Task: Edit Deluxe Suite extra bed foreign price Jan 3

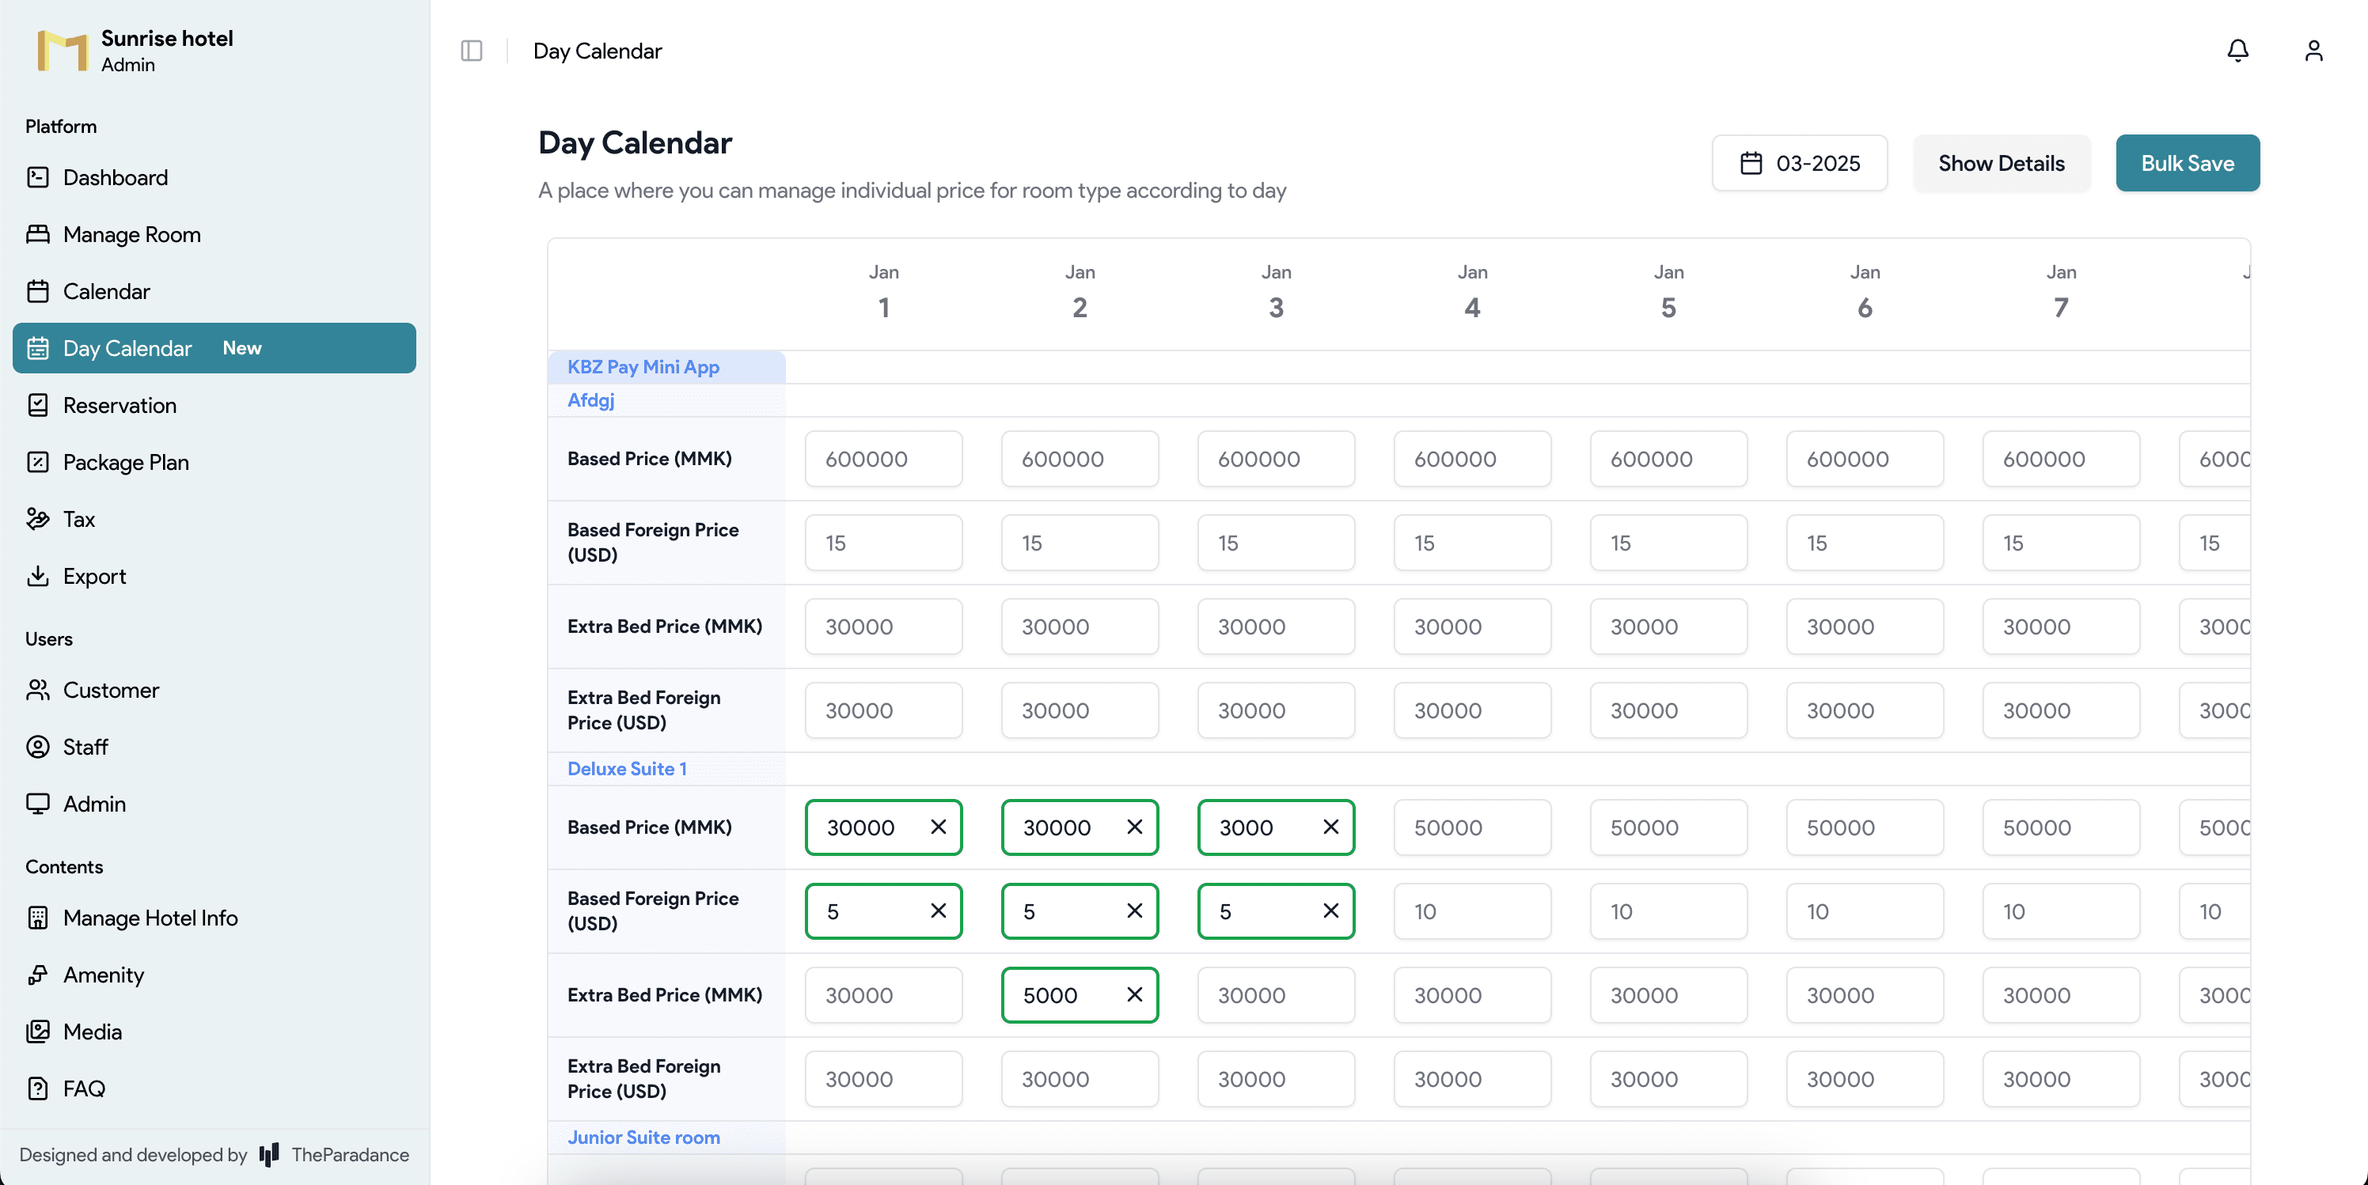Action: (1276, 1078)
